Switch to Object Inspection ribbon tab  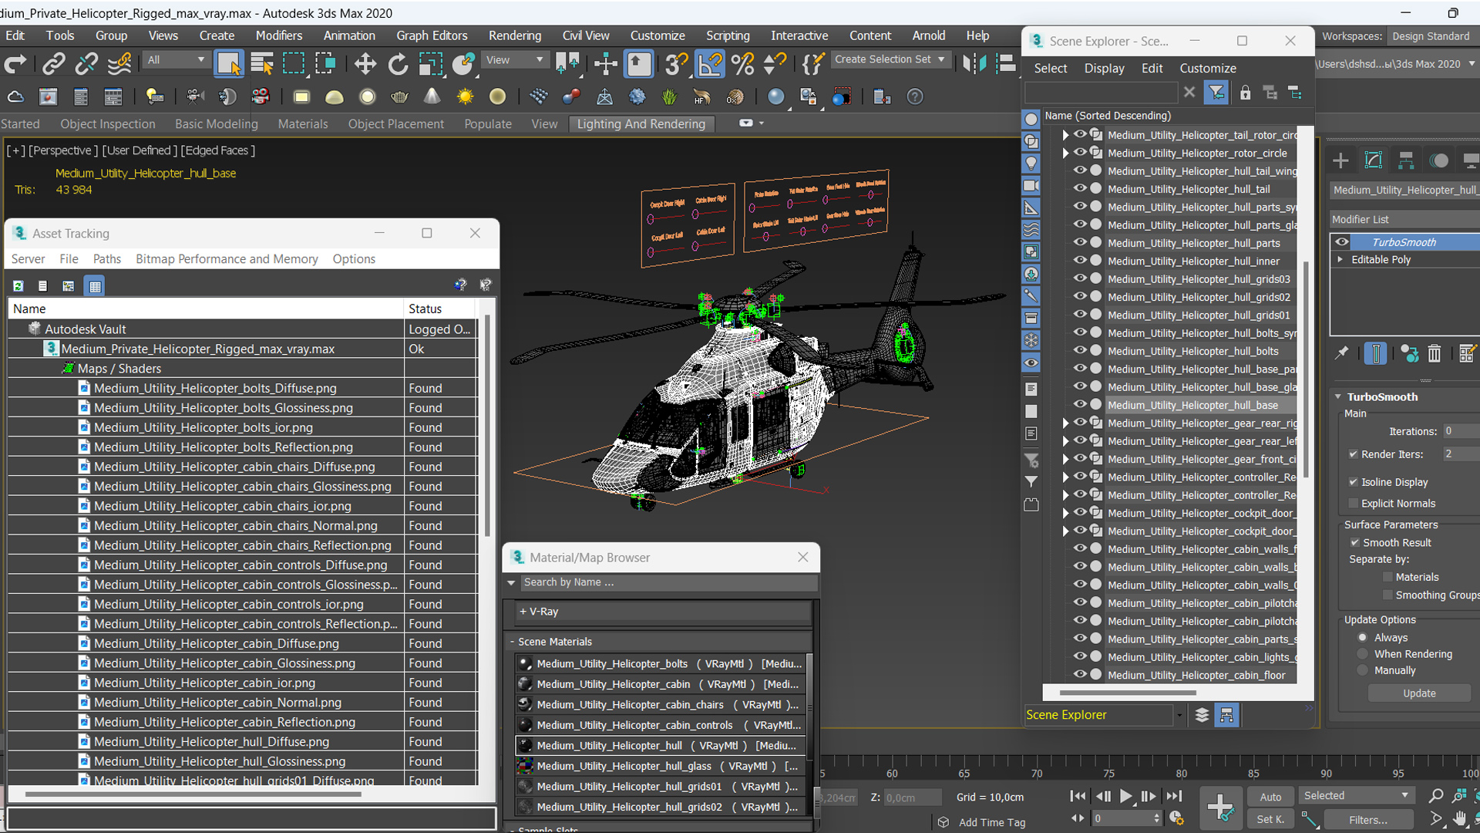point(108,123)
